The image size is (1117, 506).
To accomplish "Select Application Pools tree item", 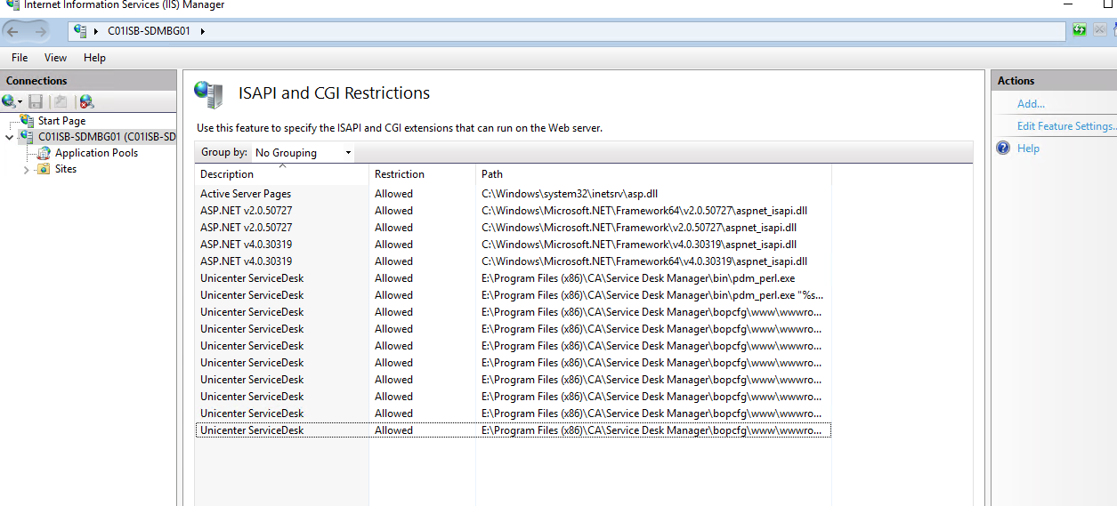I will coord(96,153).
